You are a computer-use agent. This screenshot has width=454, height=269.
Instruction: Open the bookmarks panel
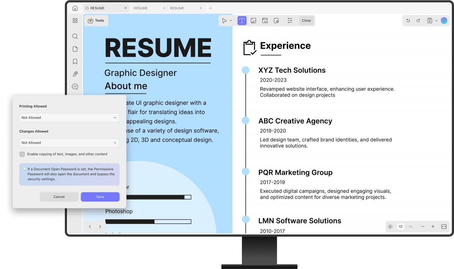75,62
